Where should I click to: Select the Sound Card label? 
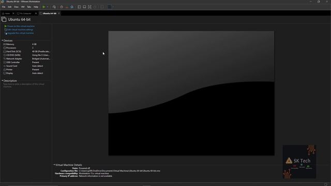[x=11, y=66]
